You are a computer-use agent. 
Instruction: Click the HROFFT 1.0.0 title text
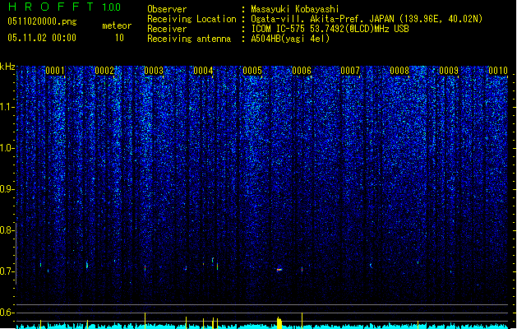click(x=65, y=7)
